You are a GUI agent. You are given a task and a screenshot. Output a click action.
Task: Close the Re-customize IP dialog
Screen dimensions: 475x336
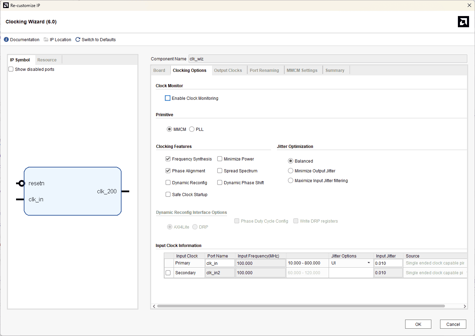[x=469, y=5]
